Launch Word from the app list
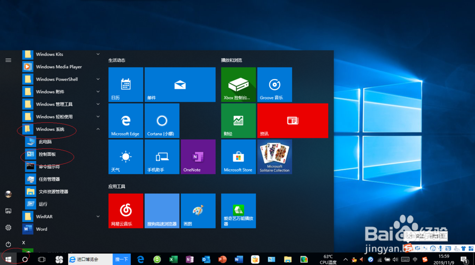The width and height of the screenshot is (475, 265). [62, 229]
